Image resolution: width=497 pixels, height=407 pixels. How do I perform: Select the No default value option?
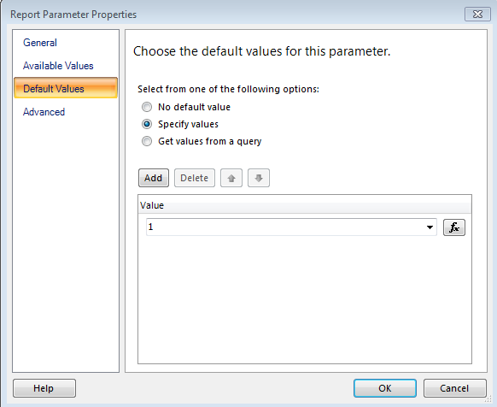[x=147, y=107]
